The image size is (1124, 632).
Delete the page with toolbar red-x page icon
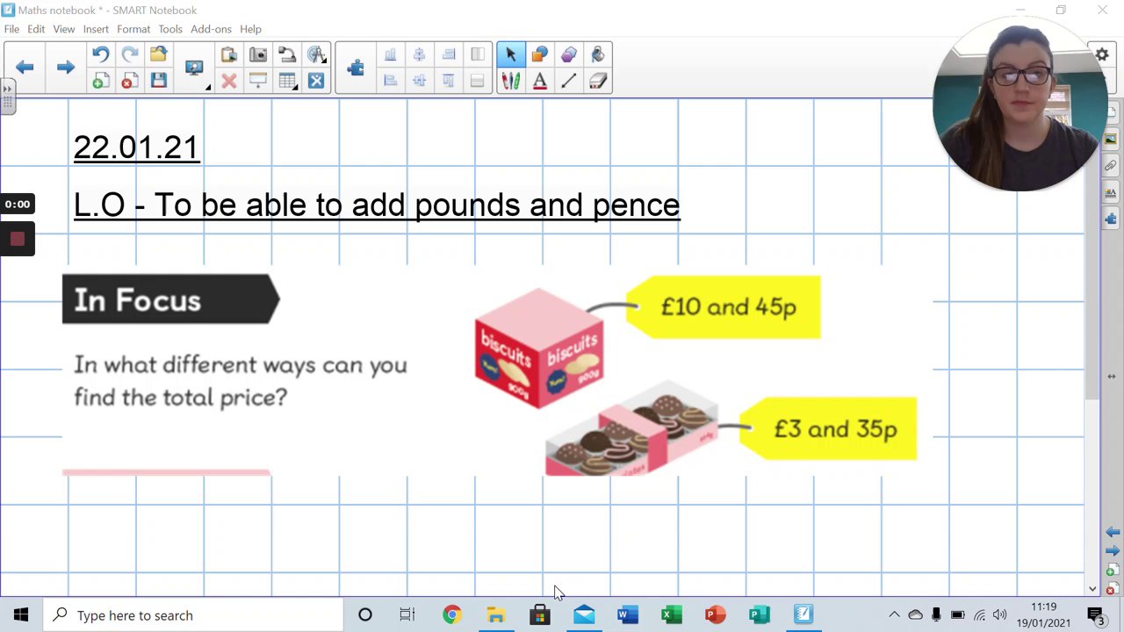[129, 81]
